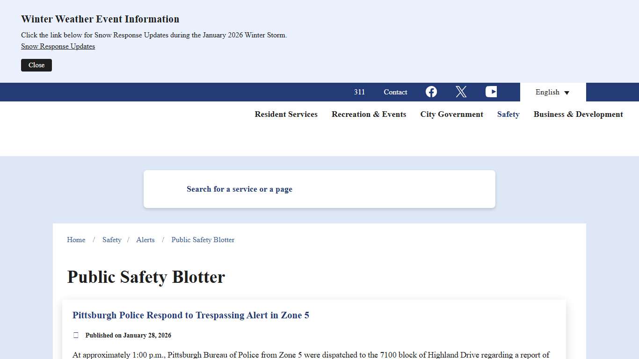This screenshot has height=359, width=639.
Task: Open the Recreation & Events menu
Action: point(369,114)
